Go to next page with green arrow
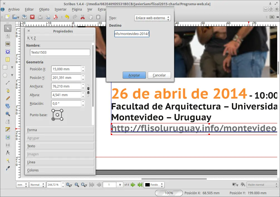 click(x=133, y=185)
